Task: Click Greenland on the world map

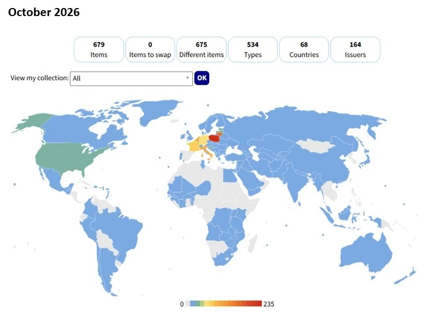Action: pyautogui.click(x=157, y=112)
